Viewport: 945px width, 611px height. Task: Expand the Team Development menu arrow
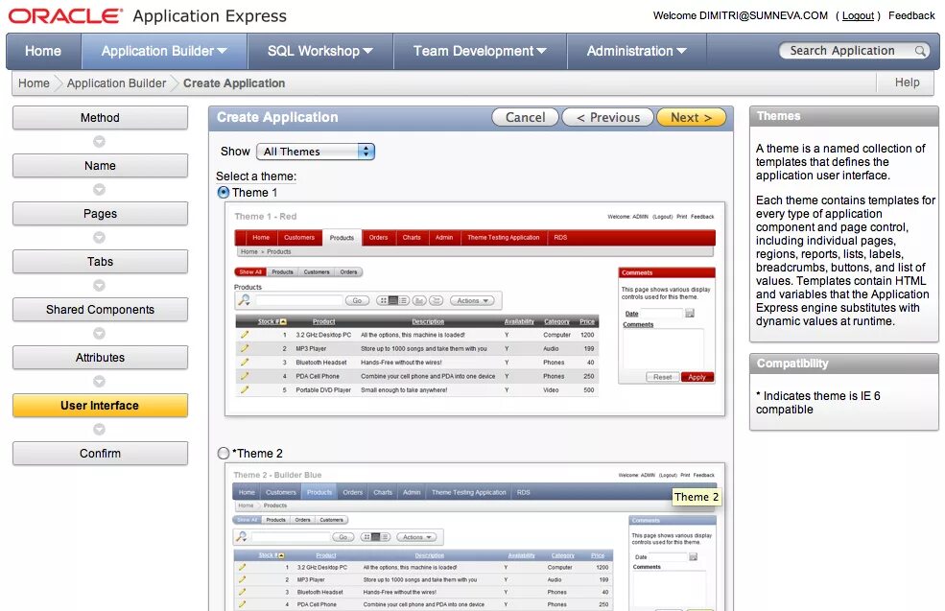(541, 51)
